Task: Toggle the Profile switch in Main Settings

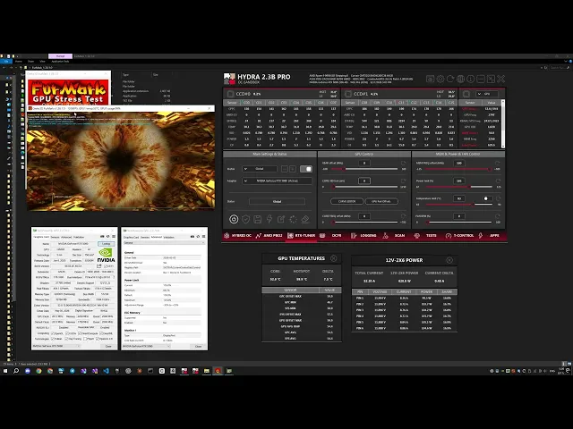Action: [306, 169]
